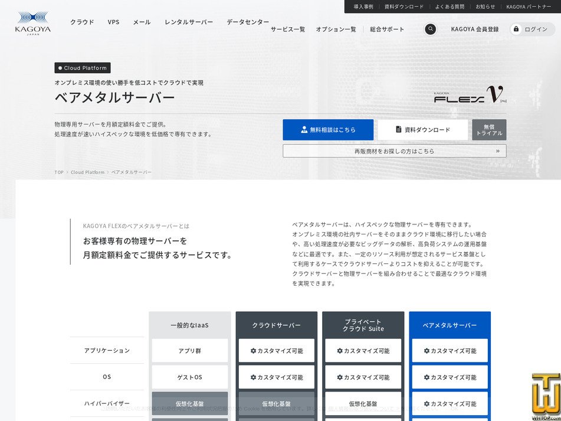Open KAGOYA パートナー link
Screen dimensions: 561x421
click(x=529, y=6)
